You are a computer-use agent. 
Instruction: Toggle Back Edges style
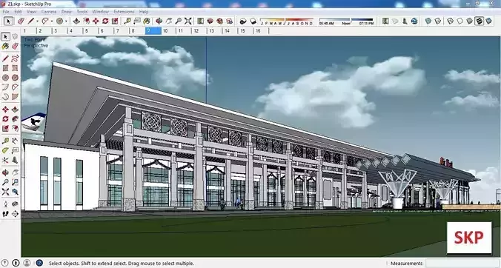tap(438, 21)
